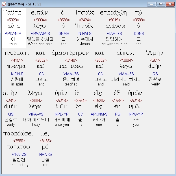Select Greek word πνεύματι
The width and height of the screenshot is (176, 176).
pyautogui.click(x=16, y=53)
